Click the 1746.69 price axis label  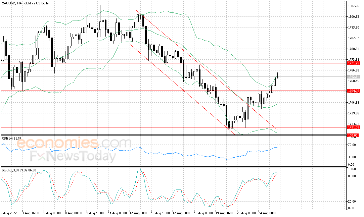354,103
